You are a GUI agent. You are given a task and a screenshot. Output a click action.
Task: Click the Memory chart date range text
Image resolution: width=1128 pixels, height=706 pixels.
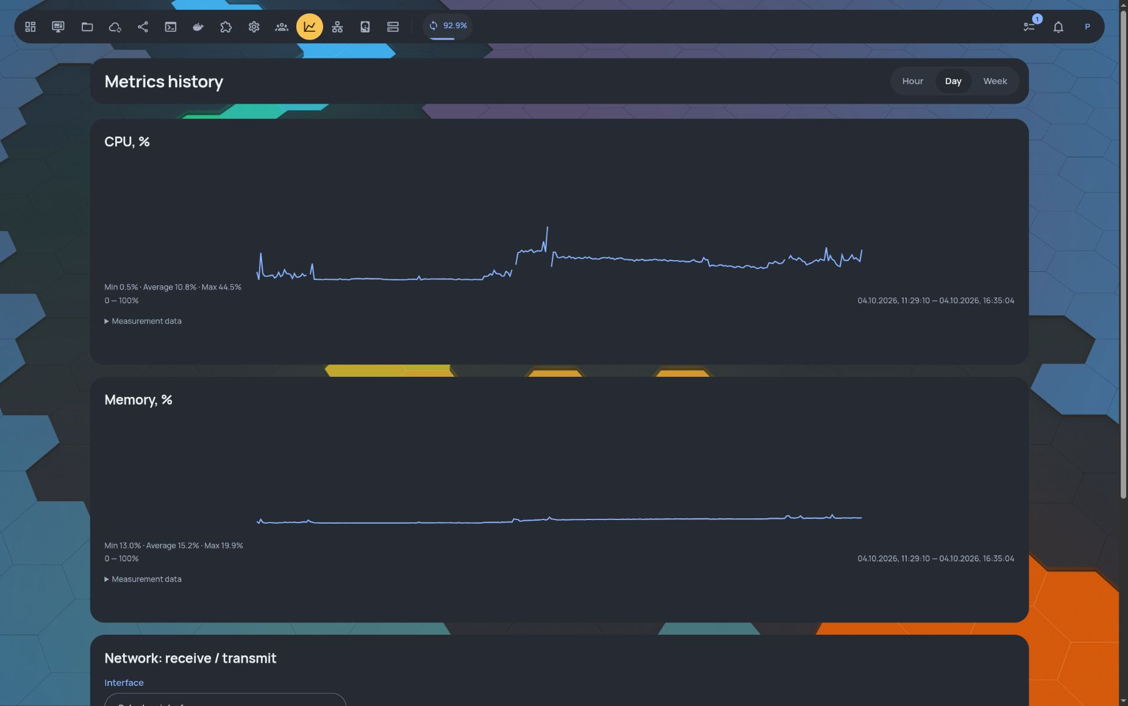coord(936,558)
